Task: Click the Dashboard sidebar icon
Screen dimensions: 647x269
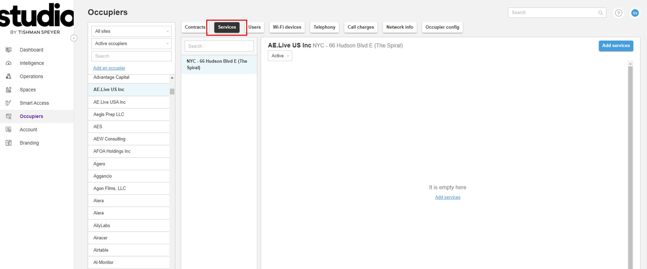Action: tap(9, 50)
